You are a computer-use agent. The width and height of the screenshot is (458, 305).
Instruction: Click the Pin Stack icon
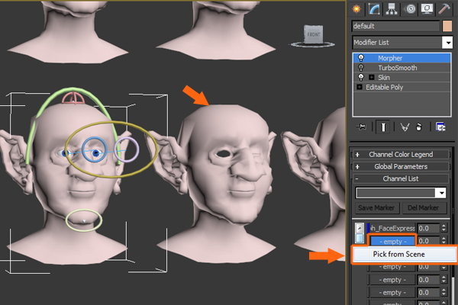coord(361,127)
